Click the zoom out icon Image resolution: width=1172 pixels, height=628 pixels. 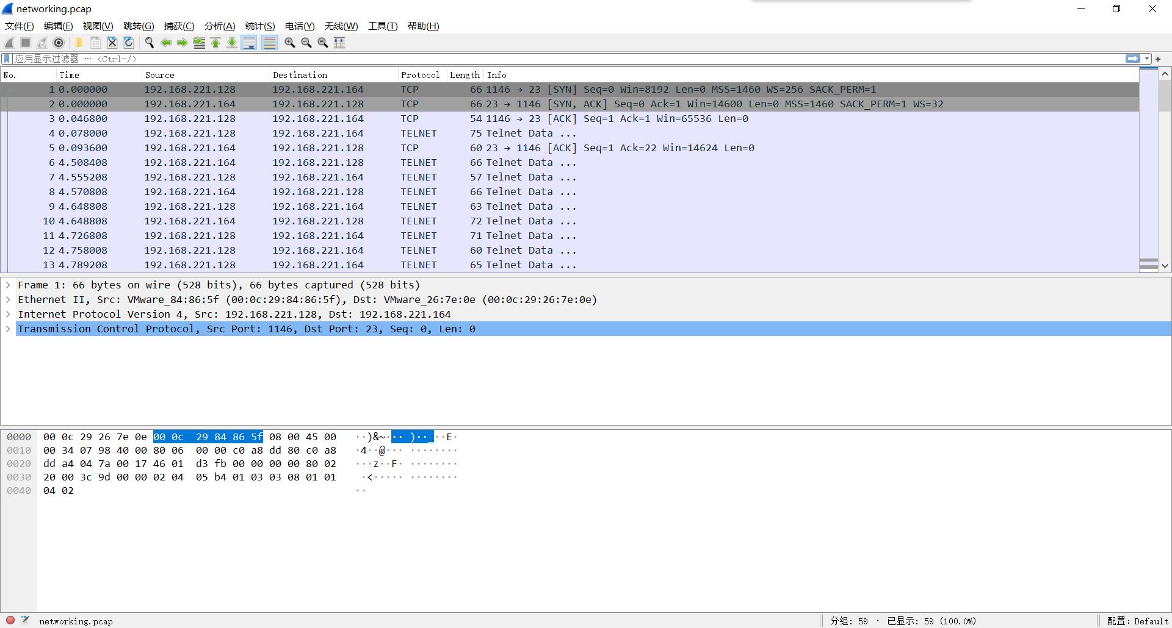coord(306,43)
